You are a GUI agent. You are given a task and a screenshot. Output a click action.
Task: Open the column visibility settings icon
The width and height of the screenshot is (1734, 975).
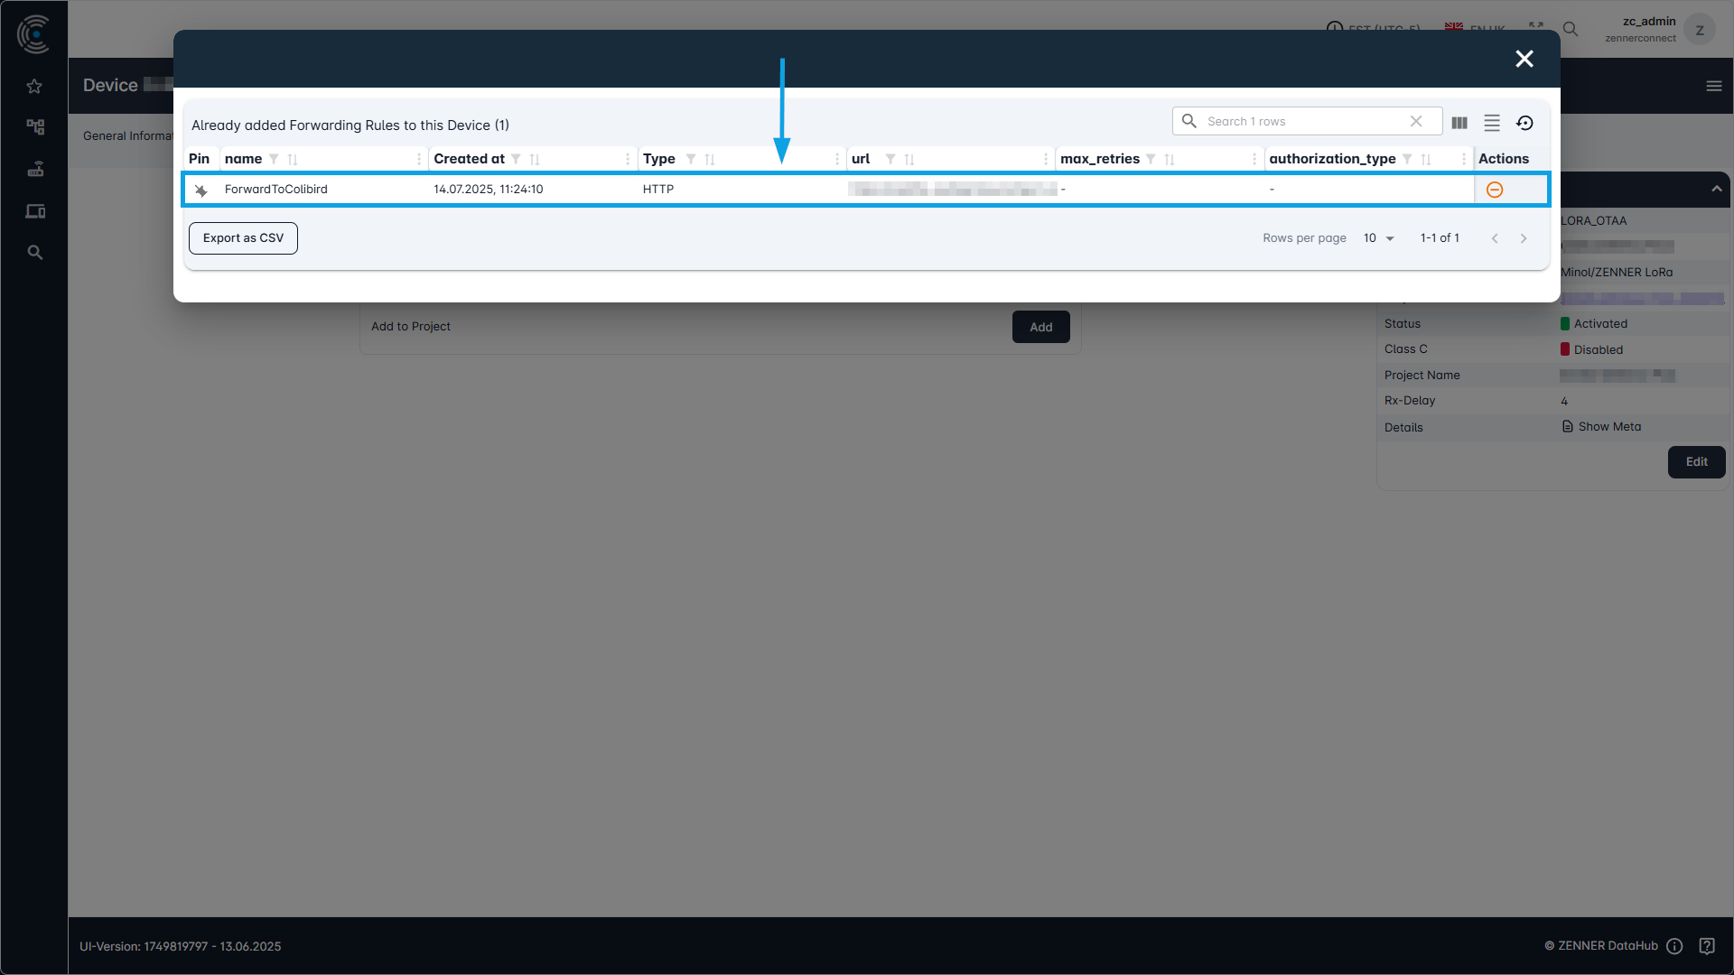[1459, 122]
